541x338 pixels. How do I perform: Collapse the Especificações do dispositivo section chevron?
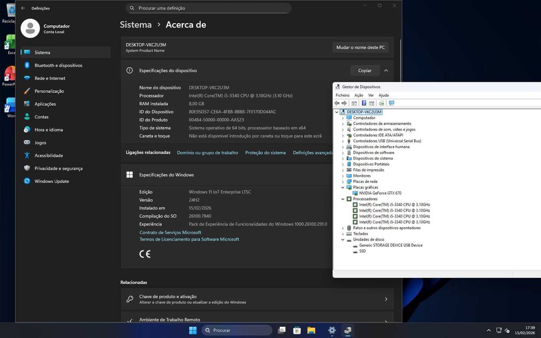(386, 70)
